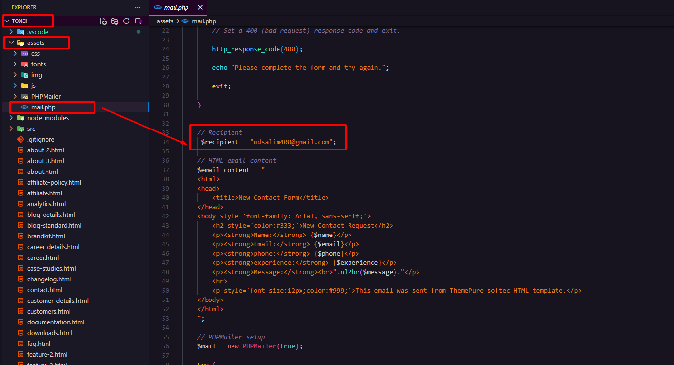Image resolution: width=674 pixels, height=365 pixels.
Task: Open explorer more actions ellipsis
Action: click(138, 7)
